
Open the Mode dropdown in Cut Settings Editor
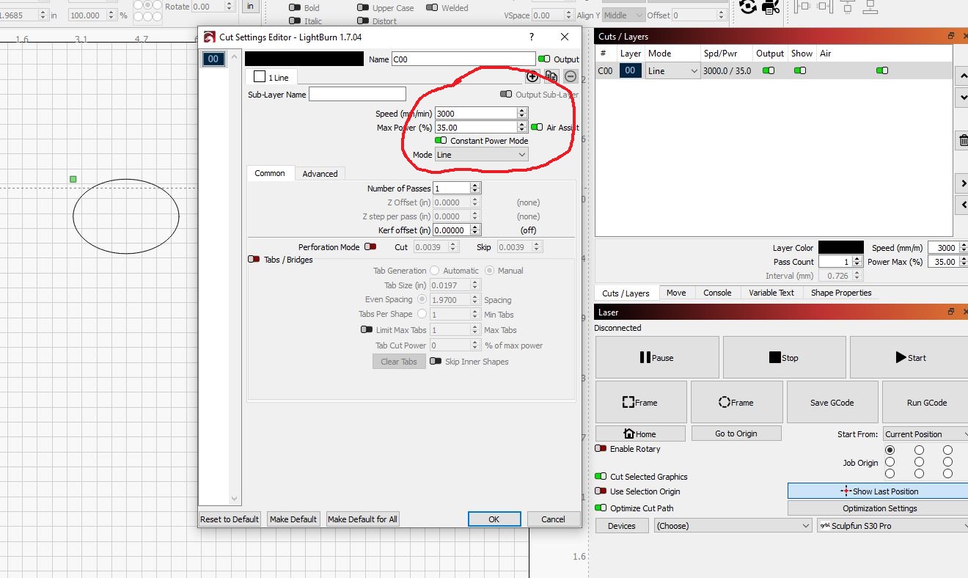[x=481, y=155]
